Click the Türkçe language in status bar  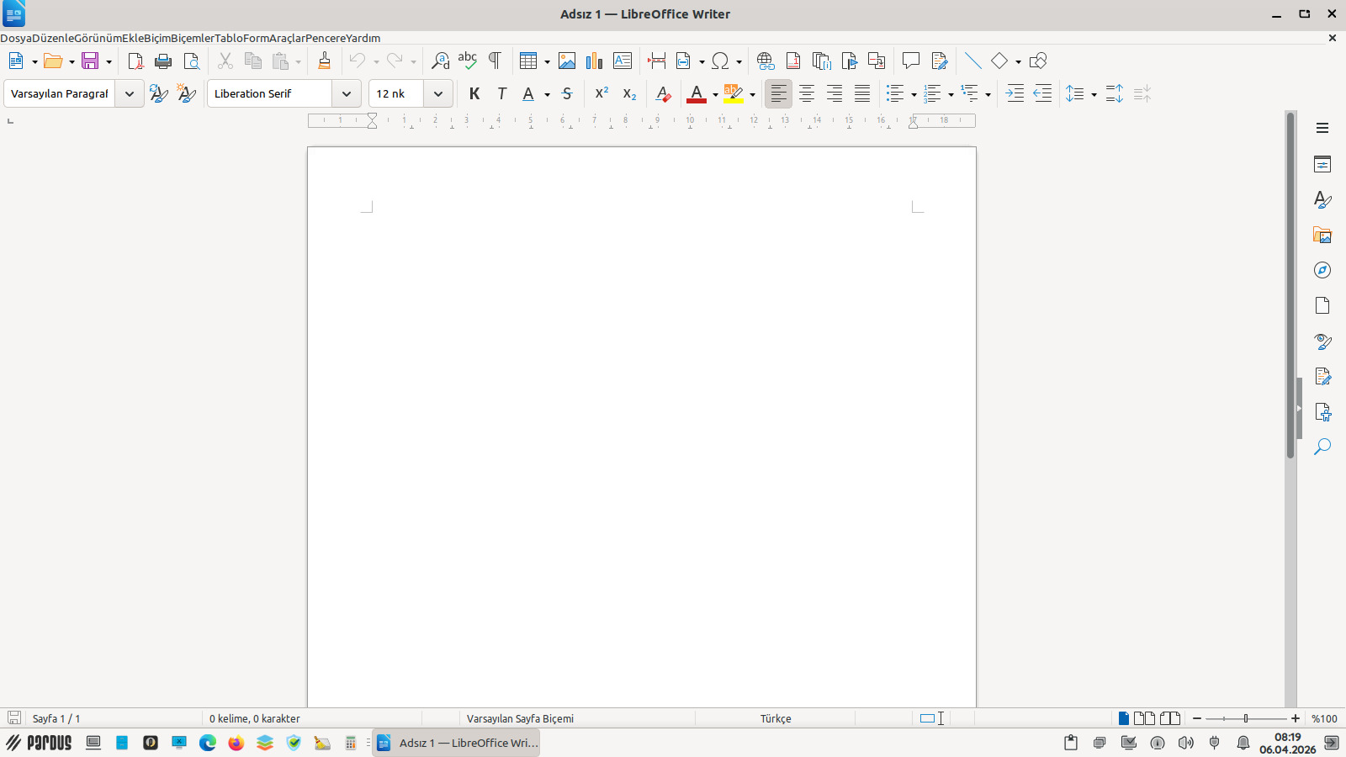pos(775,718)
